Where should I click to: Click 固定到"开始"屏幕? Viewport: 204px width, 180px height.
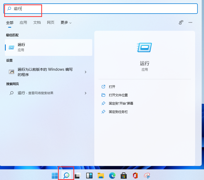click(121, 104)
